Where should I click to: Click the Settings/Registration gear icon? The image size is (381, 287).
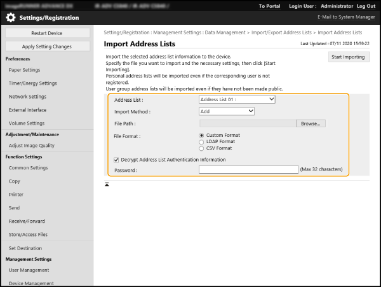tap(11, 18)
